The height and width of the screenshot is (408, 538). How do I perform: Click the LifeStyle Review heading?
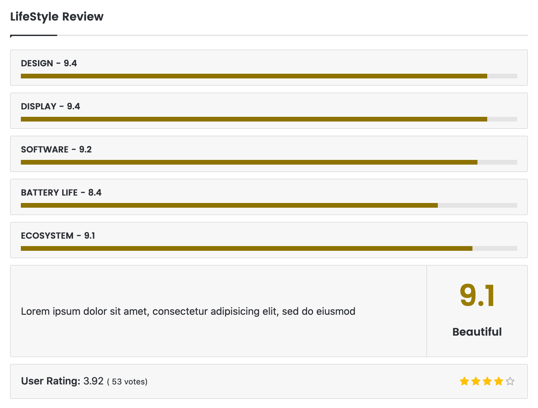(x=57, y=16)
